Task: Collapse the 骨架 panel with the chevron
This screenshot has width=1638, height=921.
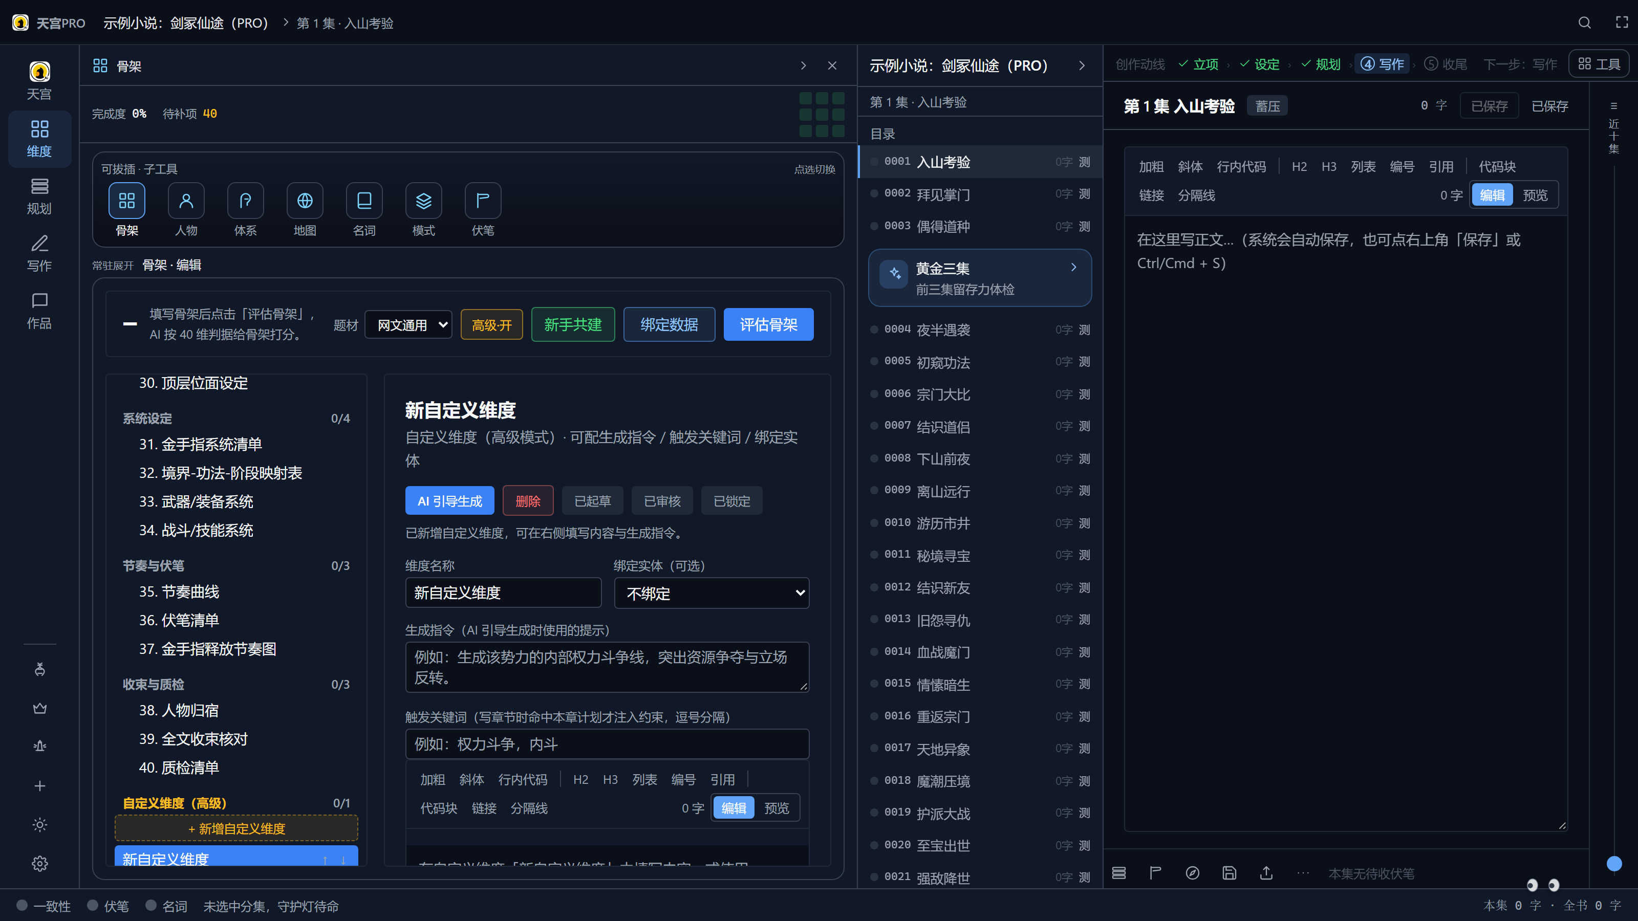Action: (x=803, y=65)
